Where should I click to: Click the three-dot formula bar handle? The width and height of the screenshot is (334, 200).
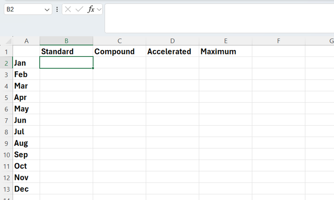(57, 10)
